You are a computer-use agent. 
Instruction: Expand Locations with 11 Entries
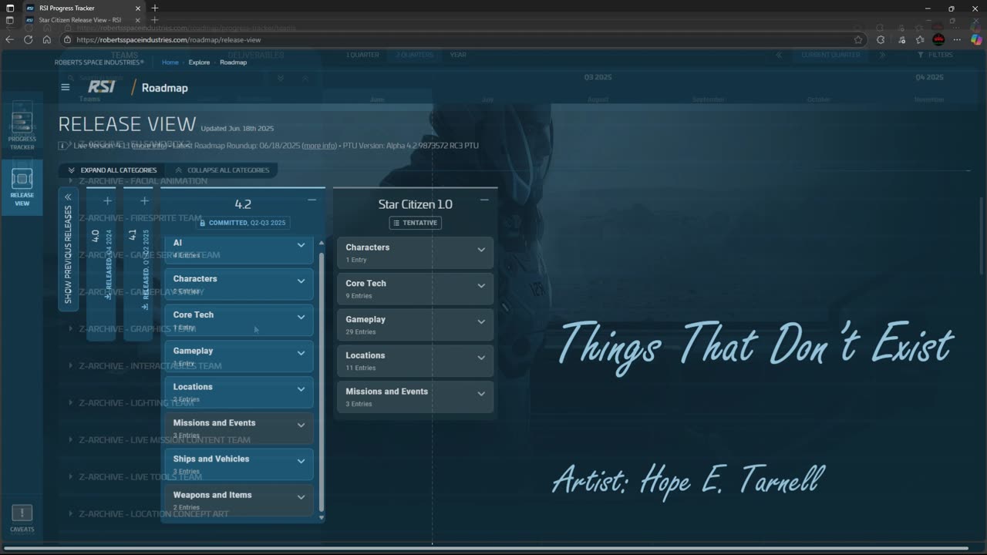point(415,361)
